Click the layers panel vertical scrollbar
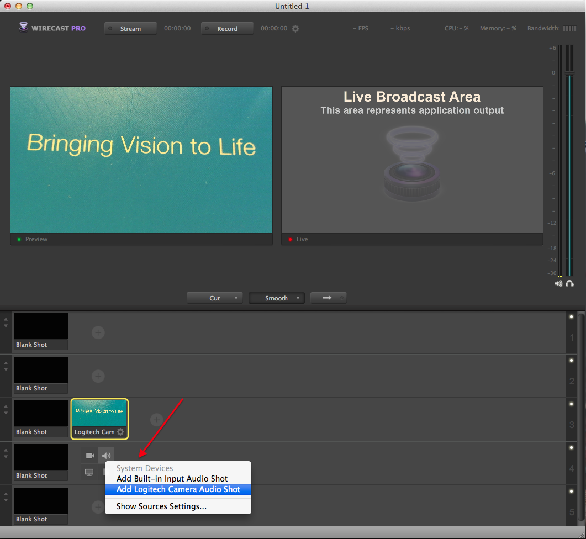Screen dimensions: 586x539 point(581,418)
